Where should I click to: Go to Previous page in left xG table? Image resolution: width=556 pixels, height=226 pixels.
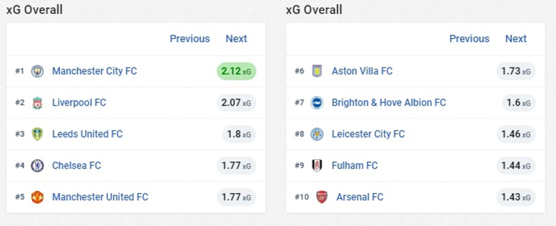pyautogui.click(x=190, y=39)
